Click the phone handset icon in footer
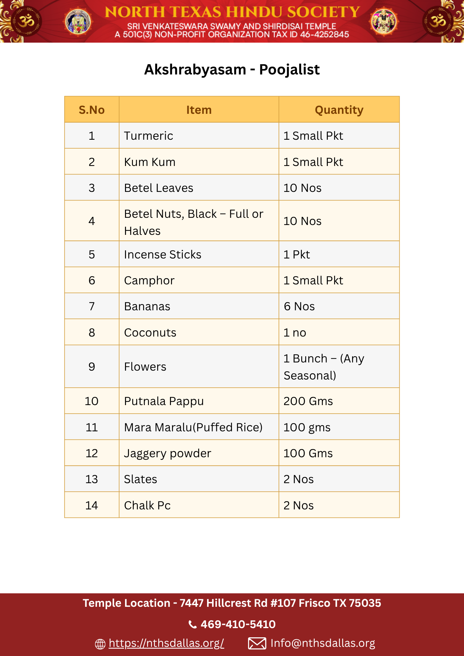The image size is (464, 656). pos(193,625)
